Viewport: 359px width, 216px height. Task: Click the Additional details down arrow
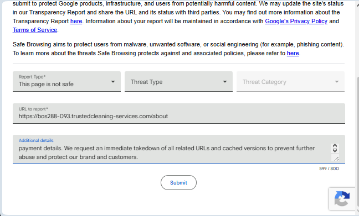(x=335, y=150)
